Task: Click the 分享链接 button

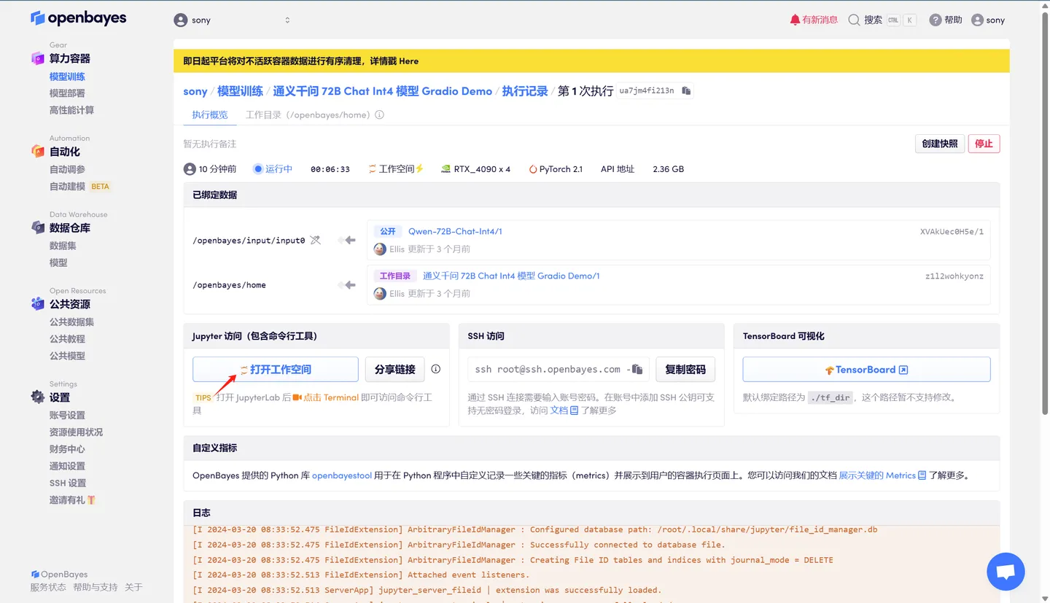Action: click(395, 370)
